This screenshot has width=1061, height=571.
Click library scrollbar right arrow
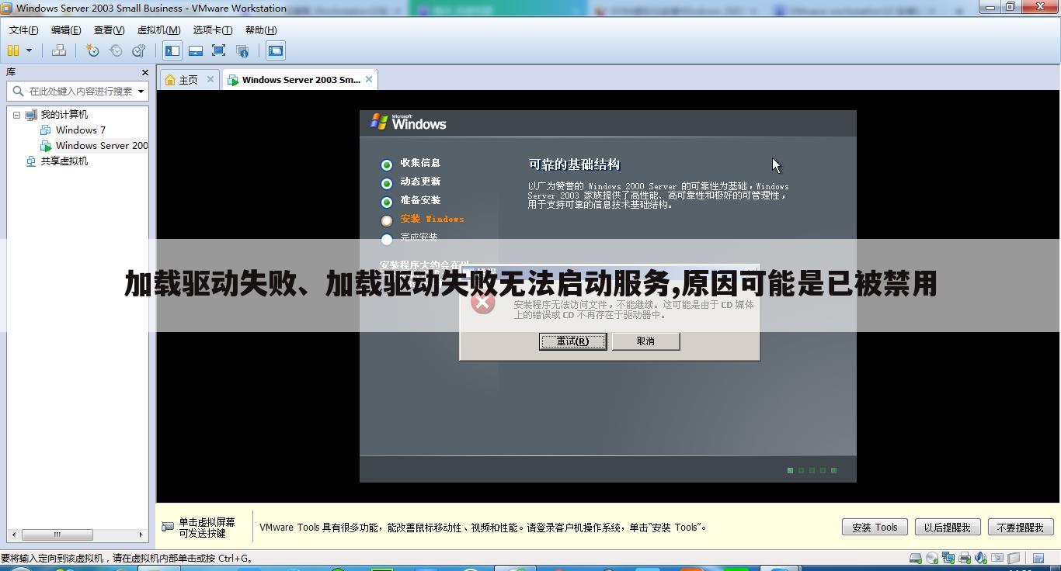141,535
